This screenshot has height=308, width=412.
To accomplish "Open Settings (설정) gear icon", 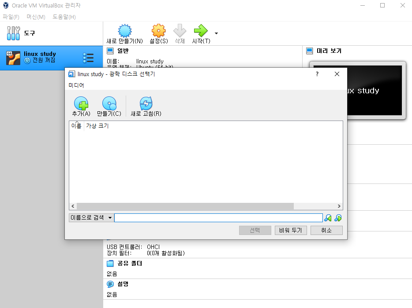I will 158,31.
